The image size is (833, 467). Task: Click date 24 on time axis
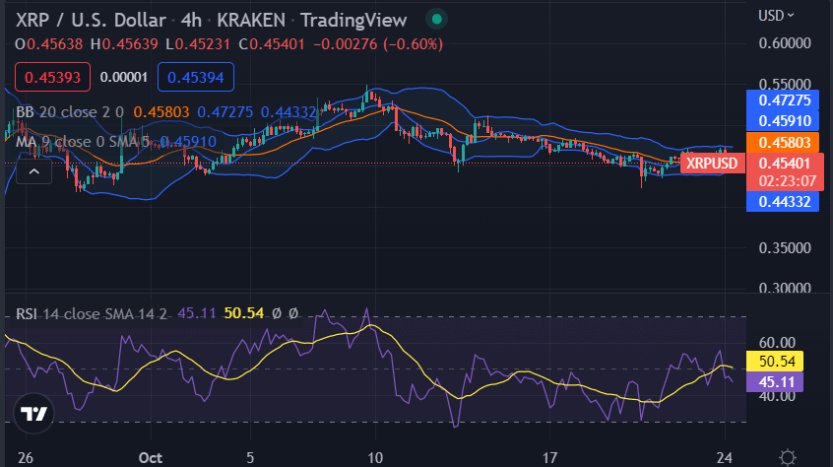click(724, 458)
